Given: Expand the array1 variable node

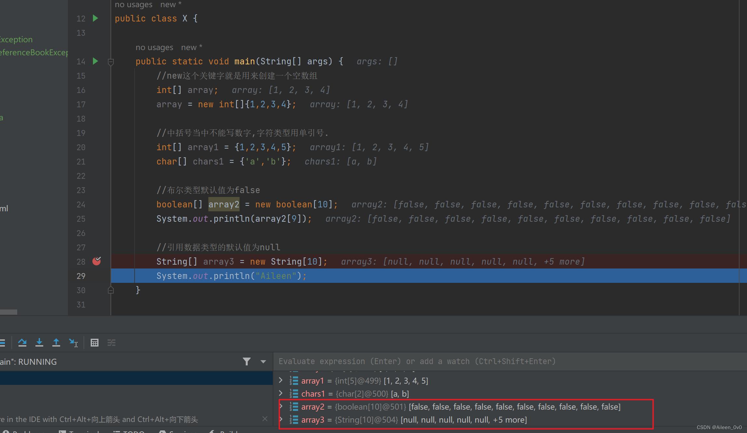Looking at the screenshot, I should 281,380.
